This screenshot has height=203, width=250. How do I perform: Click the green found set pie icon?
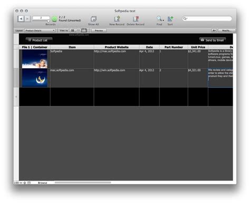[54, 19]
